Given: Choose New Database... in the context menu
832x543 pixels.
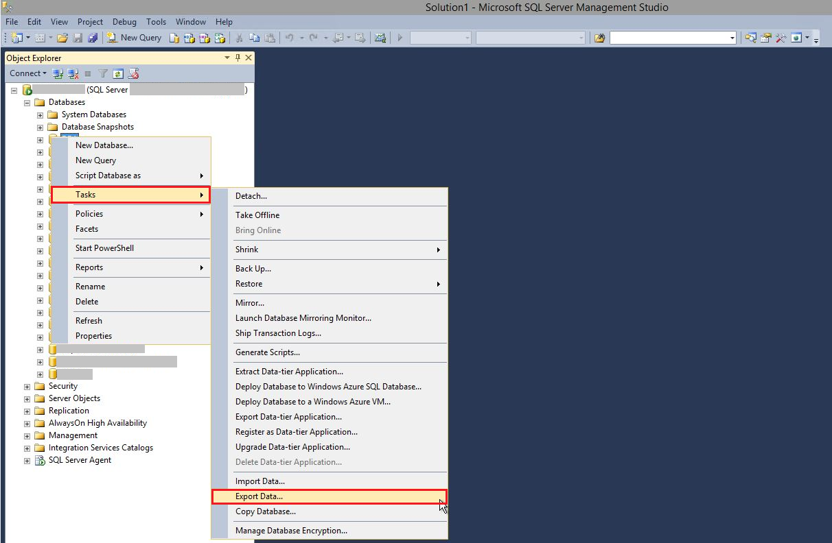Looking at the screenshot, I should click(x=130, y=145).
